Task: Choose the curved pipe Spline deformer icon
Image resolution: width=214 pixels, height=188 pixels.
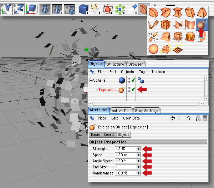Action: pyautogui.click(x=202, y=37)
